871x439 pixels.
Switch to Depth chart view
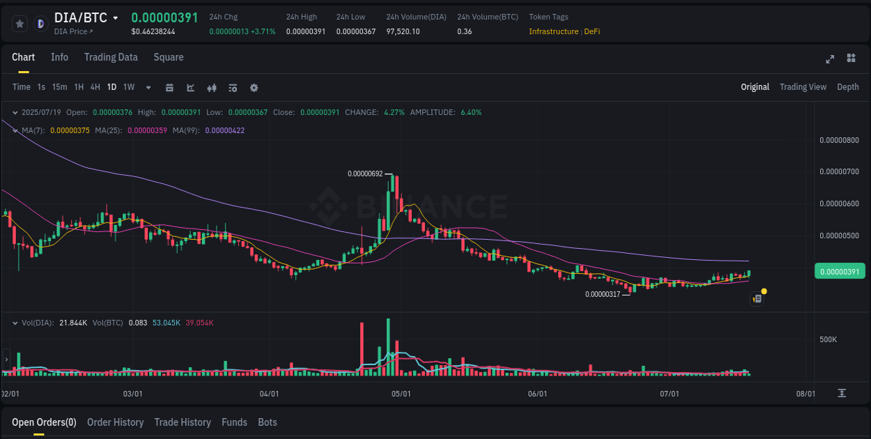[848, 87]
